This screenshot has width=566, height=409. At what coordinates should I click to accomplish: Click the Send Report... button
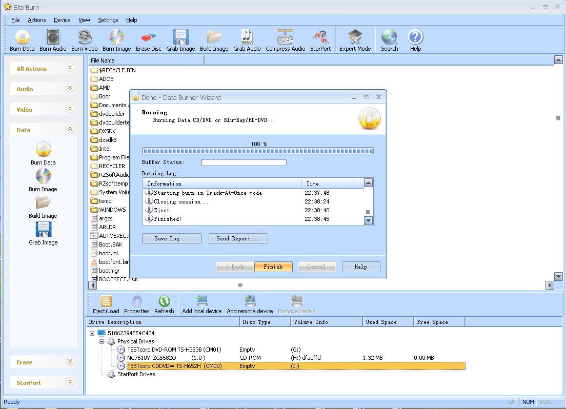point(238,239)
